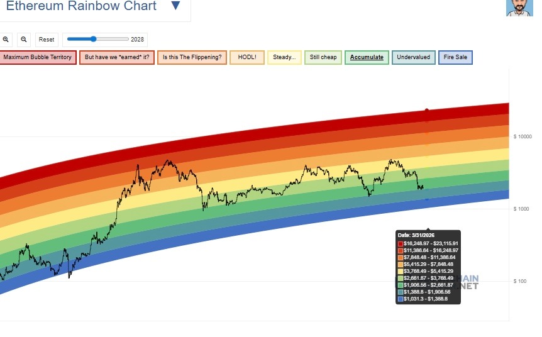This screenshot has height=337, width=542.
Task: Toggle the Maximum Bubble Territory band
Action: click(x=38, y=57)
